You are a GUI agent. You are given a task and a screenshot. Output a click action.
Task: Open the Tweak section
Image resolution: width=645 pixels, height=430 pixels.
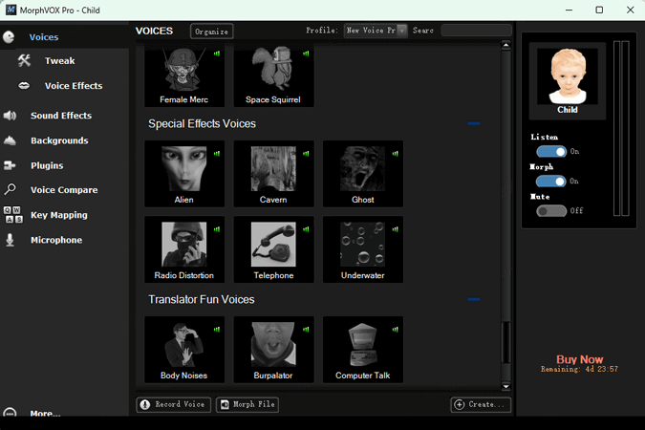(x=59, y=61)
